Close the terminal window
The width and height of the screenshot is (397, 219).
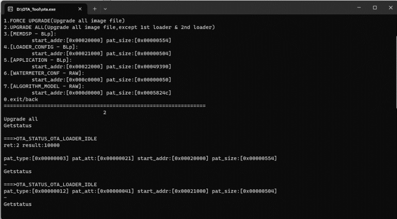(390, 8)
